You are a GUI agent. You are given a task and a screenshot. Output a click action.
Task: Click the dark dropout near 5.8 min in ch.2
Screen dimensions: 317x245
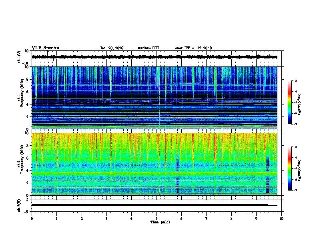[177, 175]
